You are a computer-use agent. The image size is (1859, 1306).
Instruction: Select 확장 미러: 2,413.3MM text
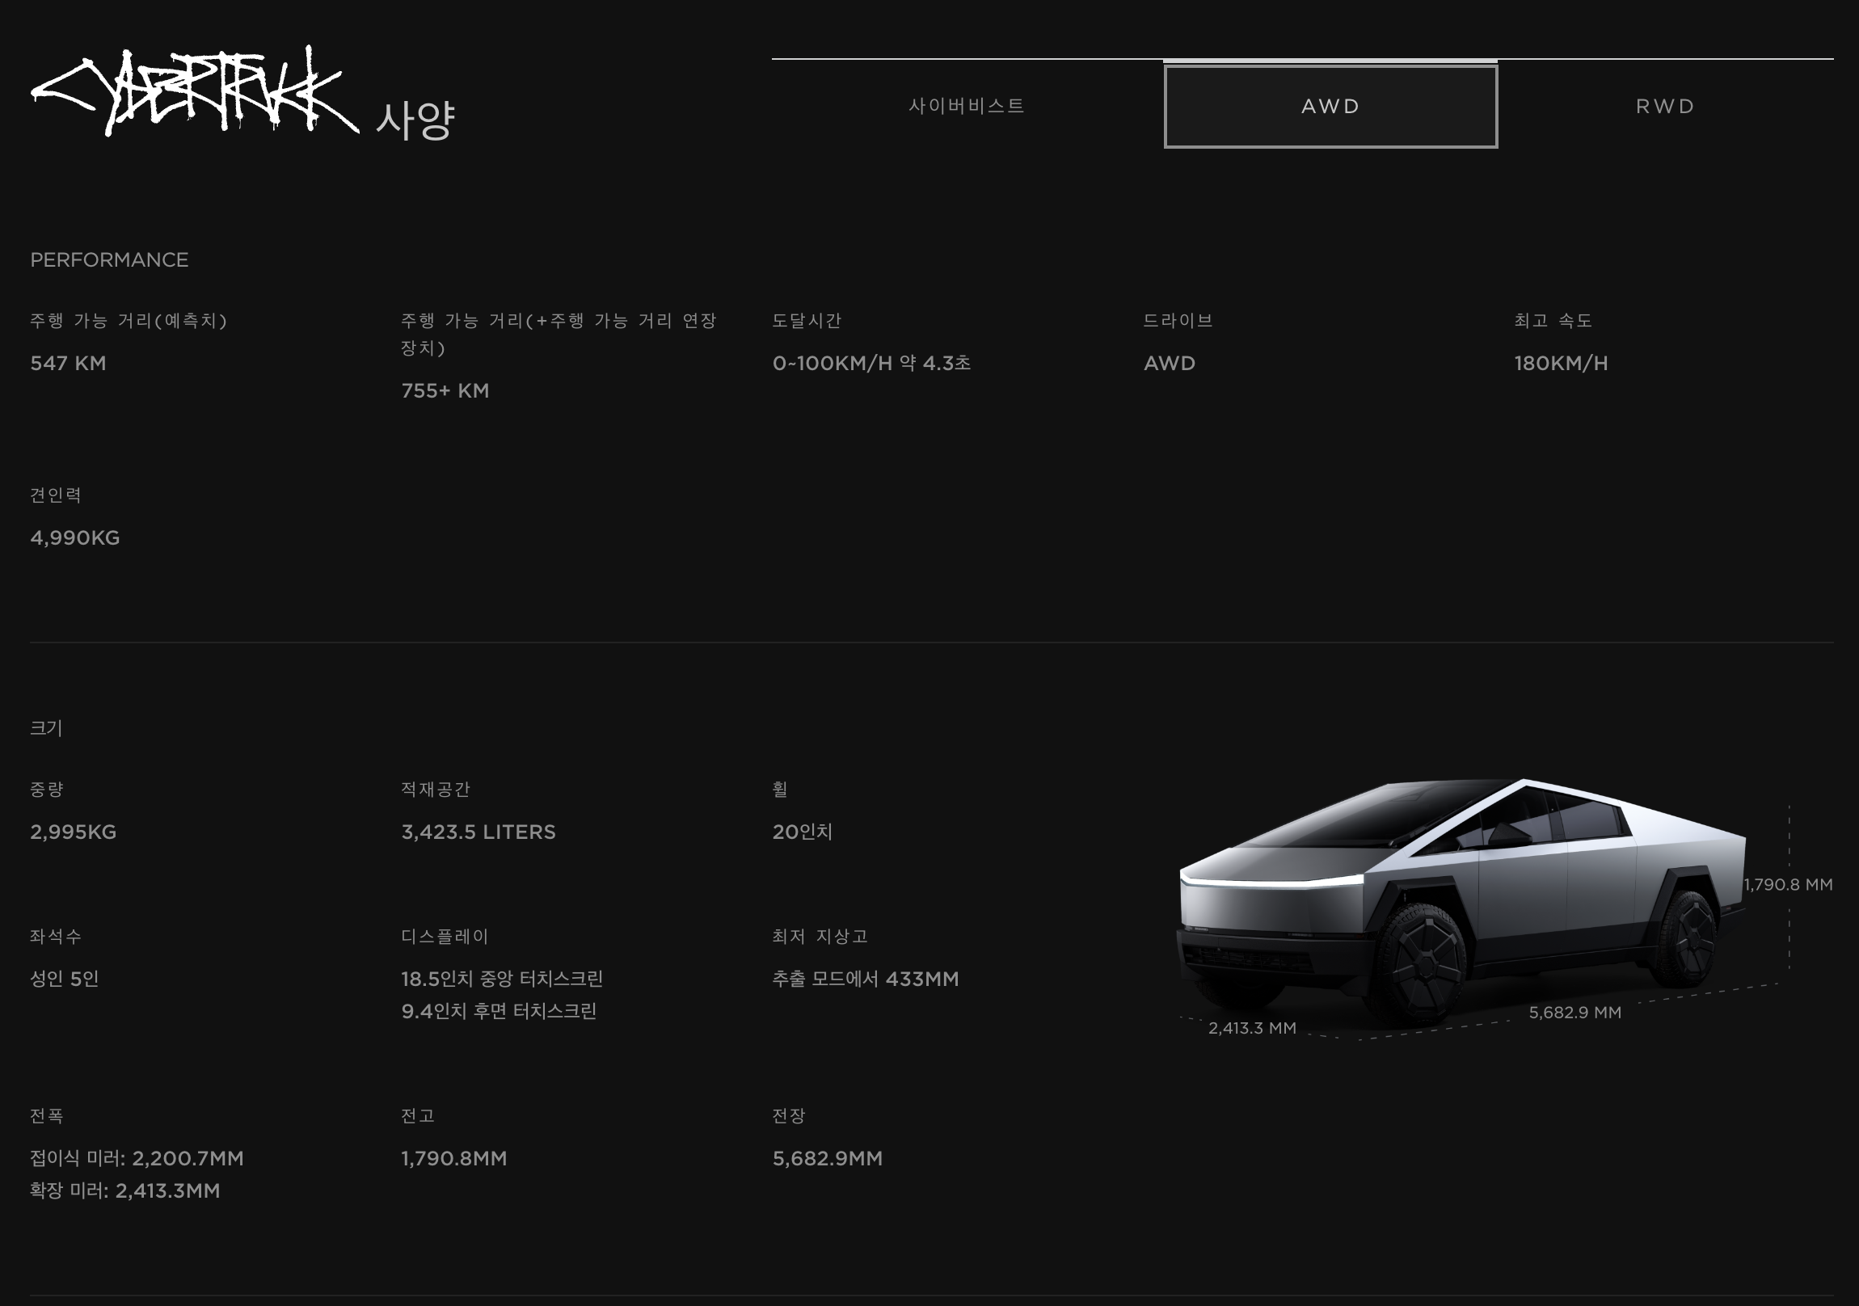point(124,1190)
